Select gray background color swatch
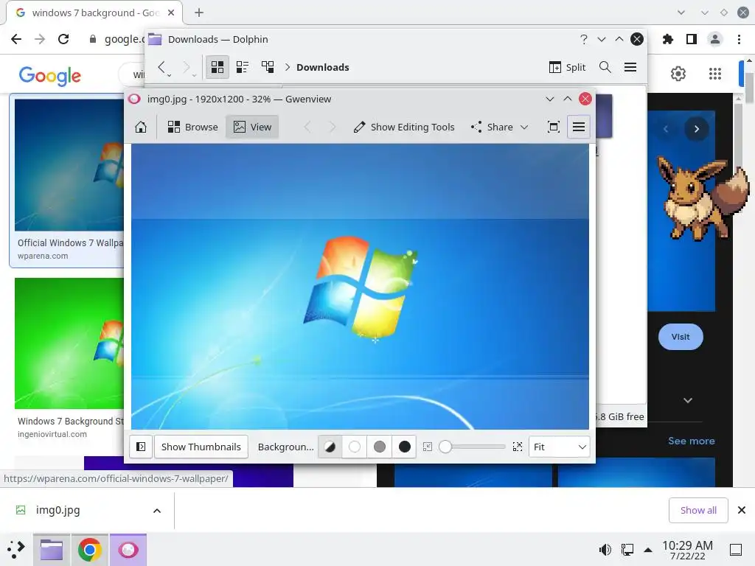The image size is (755, 566). tap(380, 447)
